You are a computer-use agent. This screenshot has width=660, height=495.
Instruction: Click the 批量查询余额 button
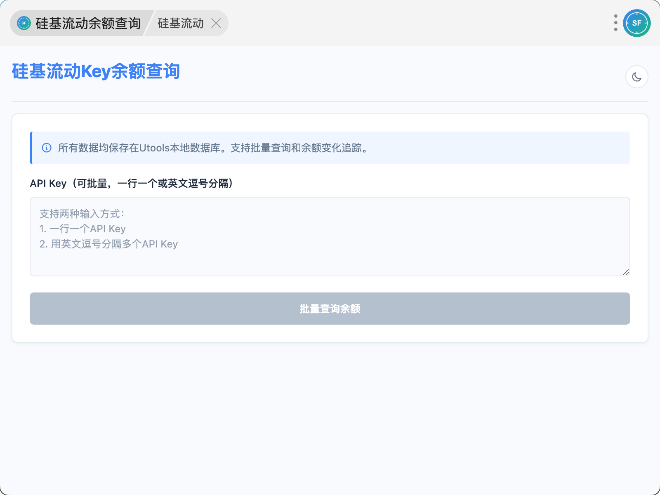(330, 309)
